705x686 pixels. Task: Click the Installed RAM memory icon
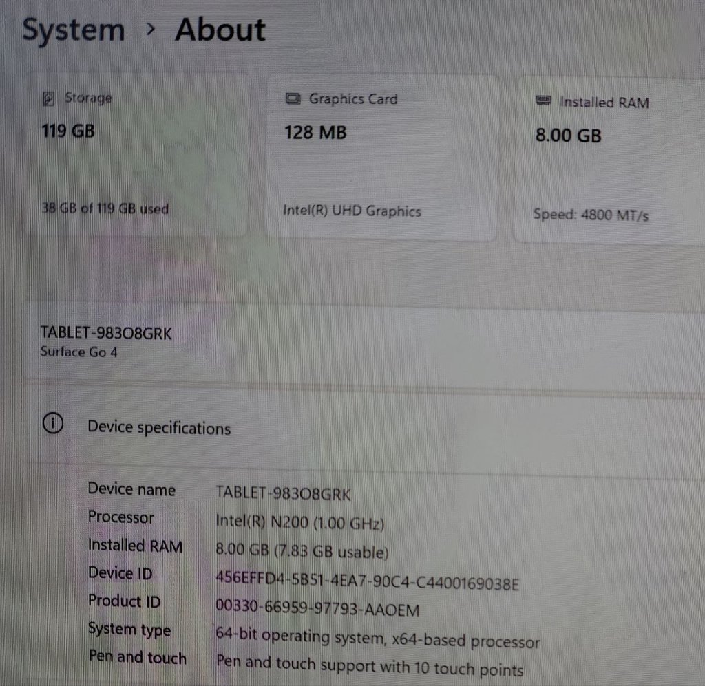tap(543, 102)
